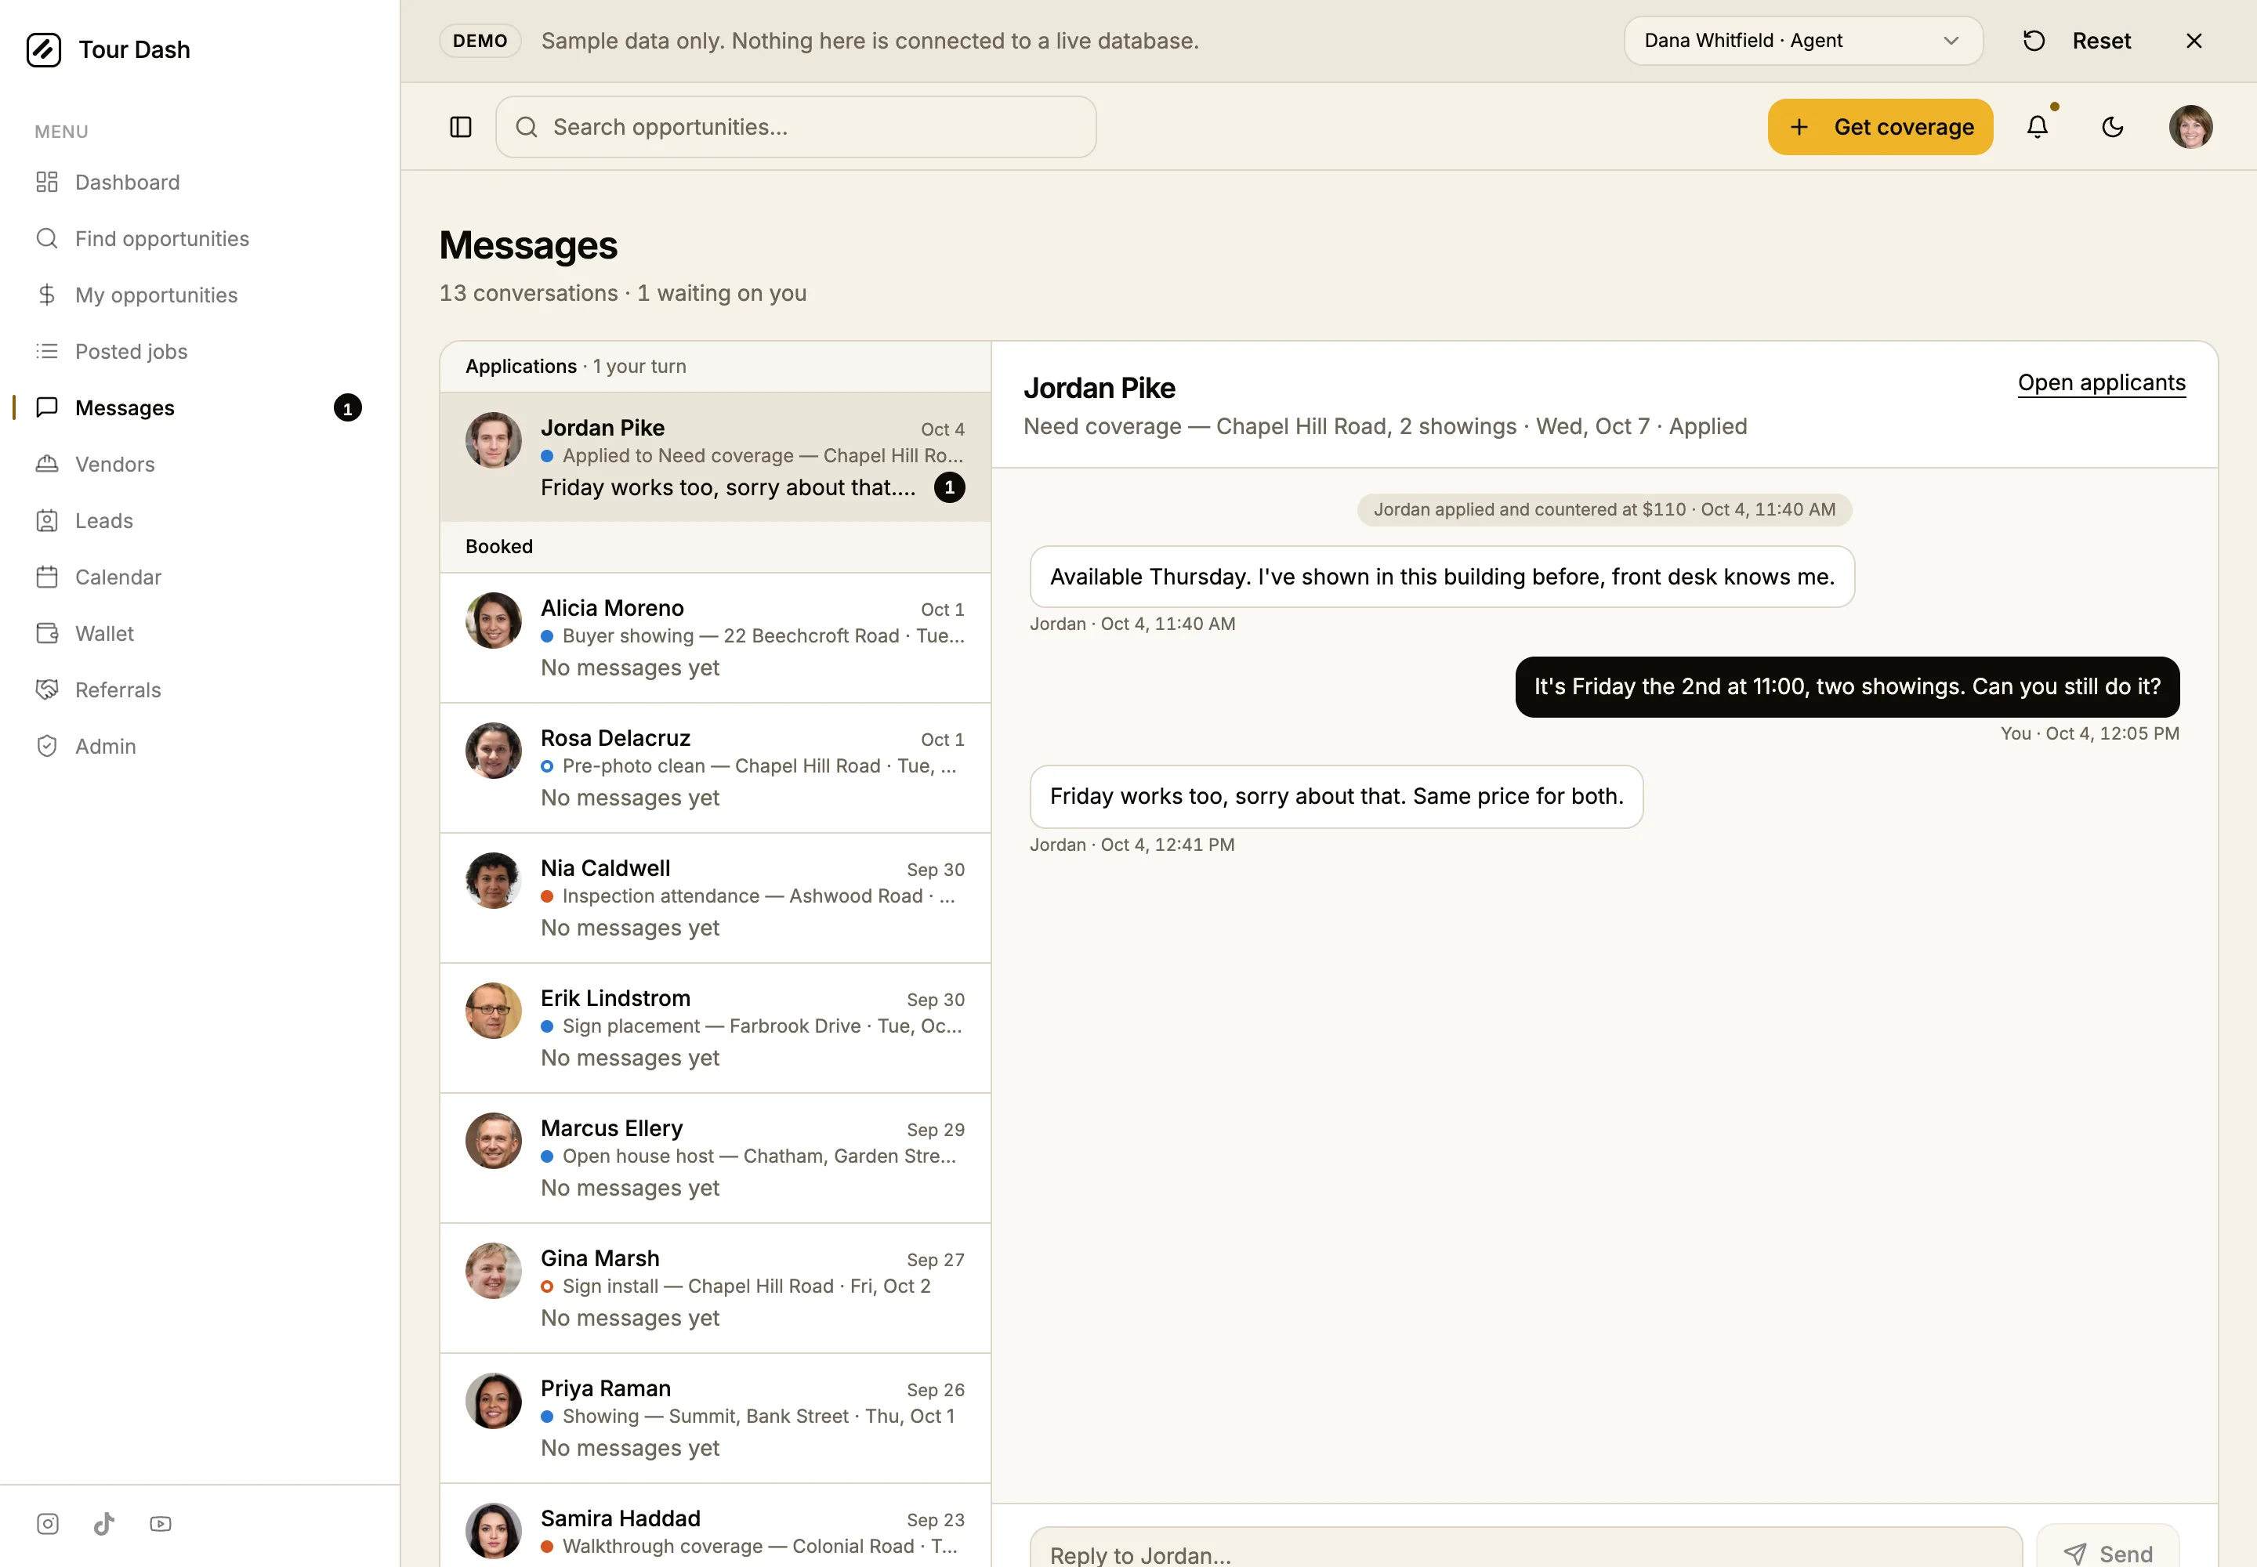Viewport: 2257px width, 1567px height.
Task: Open Alicia Moreno conversation
Action: tap(715, 639)
